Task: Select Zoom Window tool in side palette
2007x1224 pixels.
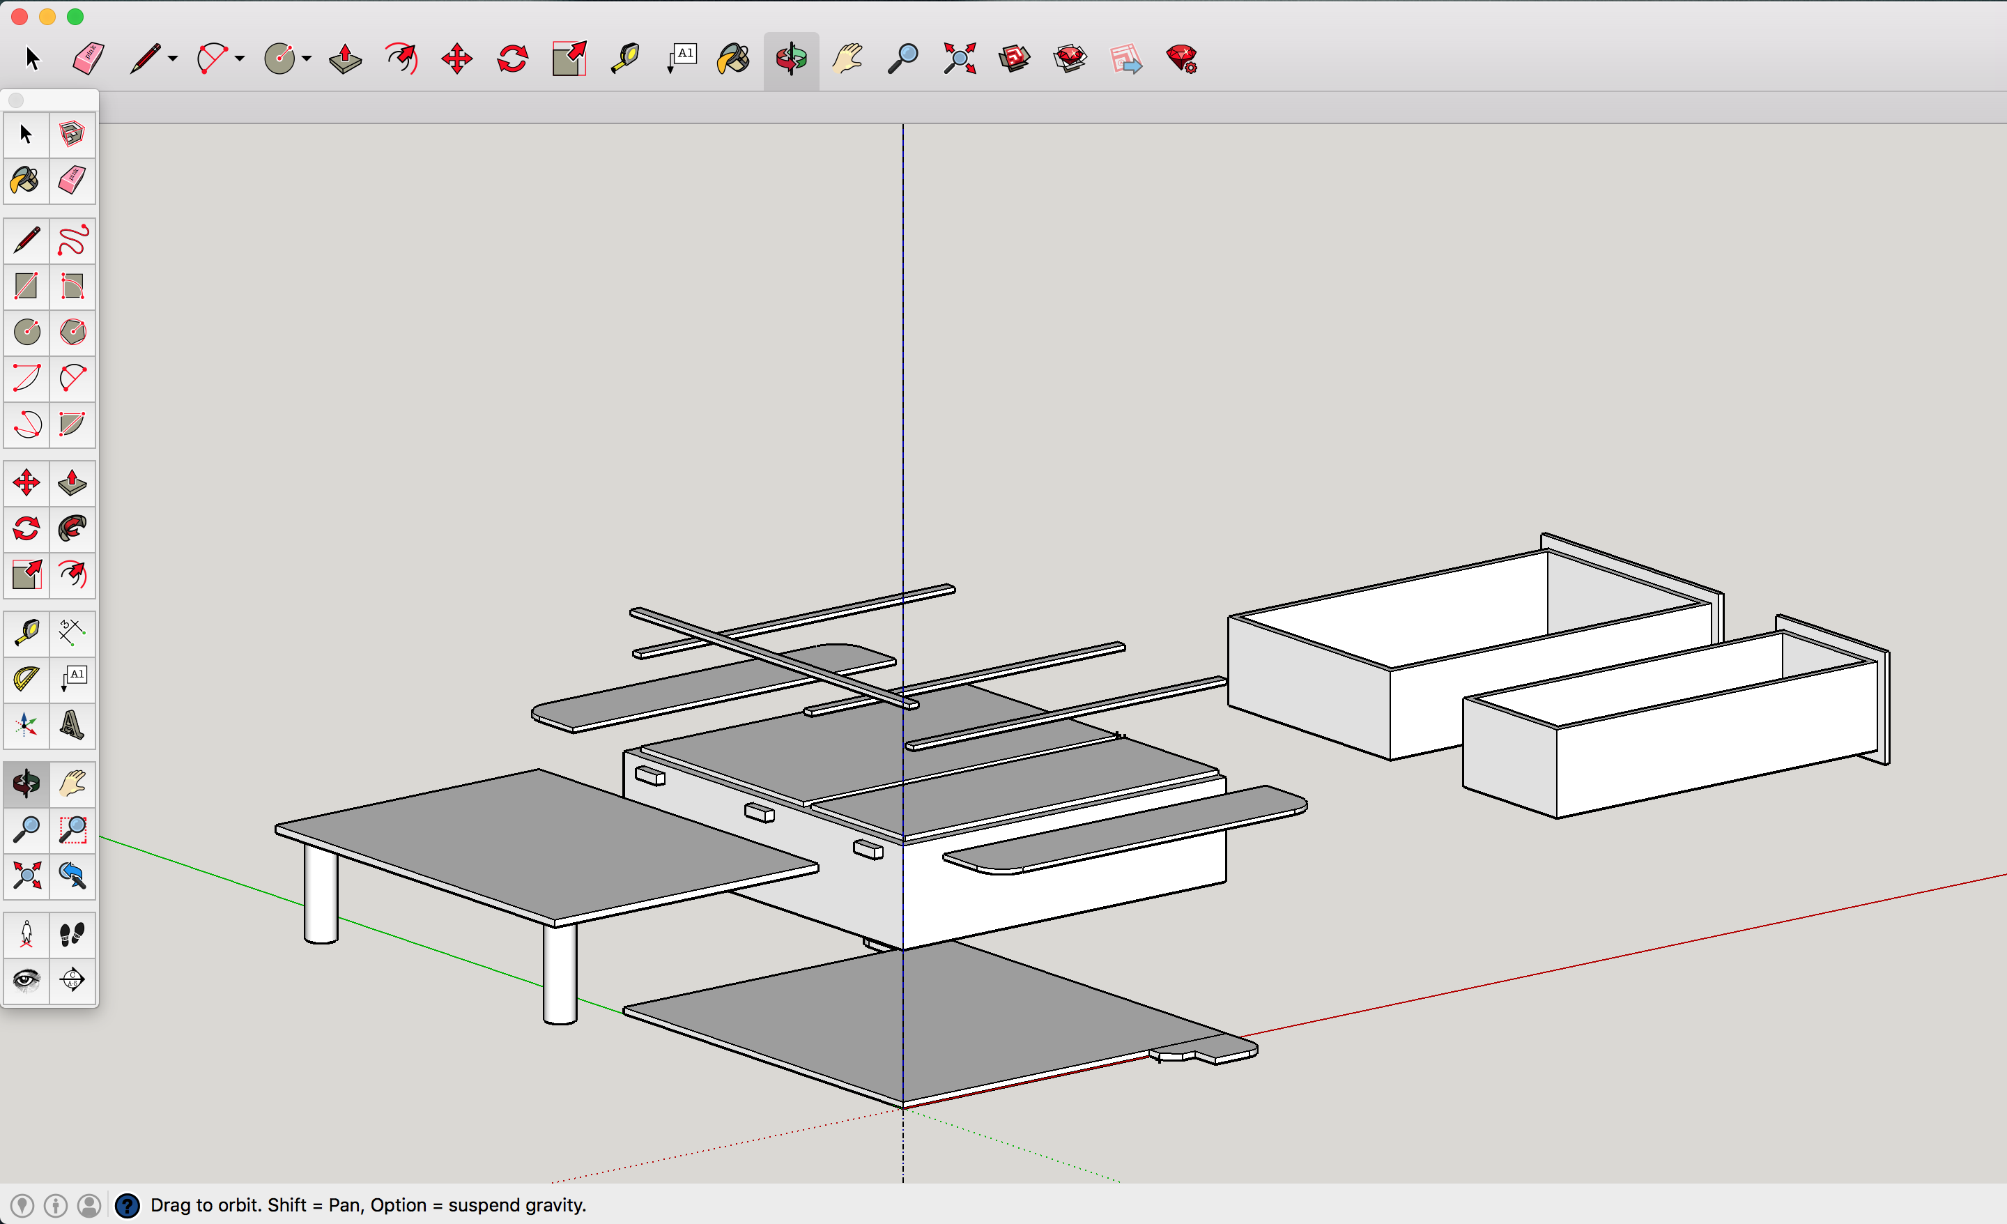Action: pos(72,829)
